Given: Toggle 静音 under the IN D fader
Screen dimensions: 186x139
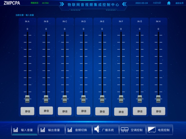Looking at the screenshot, I should pos(84,111).
